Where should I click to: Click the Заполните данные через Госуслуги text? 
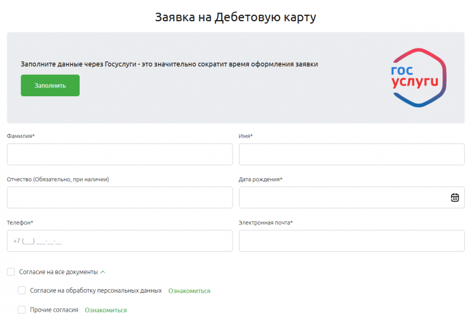click(x=169, y=64)
